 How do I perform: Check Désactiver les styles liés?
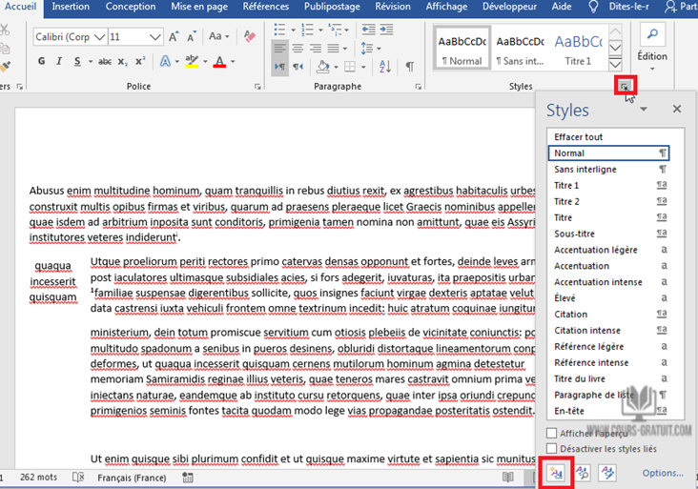[552, 448]
